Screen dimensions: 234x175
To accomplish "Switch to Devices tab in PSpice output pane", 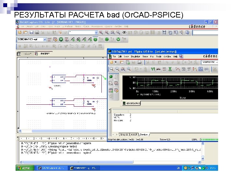I will coord(144,135).
